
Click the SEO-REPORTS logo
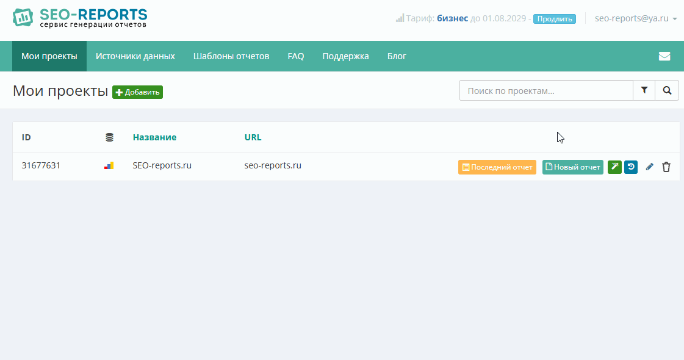tap(80, 18)
